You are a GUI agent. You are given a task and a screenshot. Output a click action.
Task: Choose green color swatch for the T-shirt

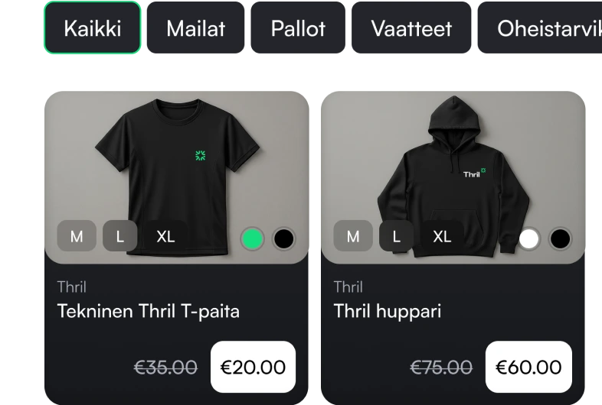[252, 238]
